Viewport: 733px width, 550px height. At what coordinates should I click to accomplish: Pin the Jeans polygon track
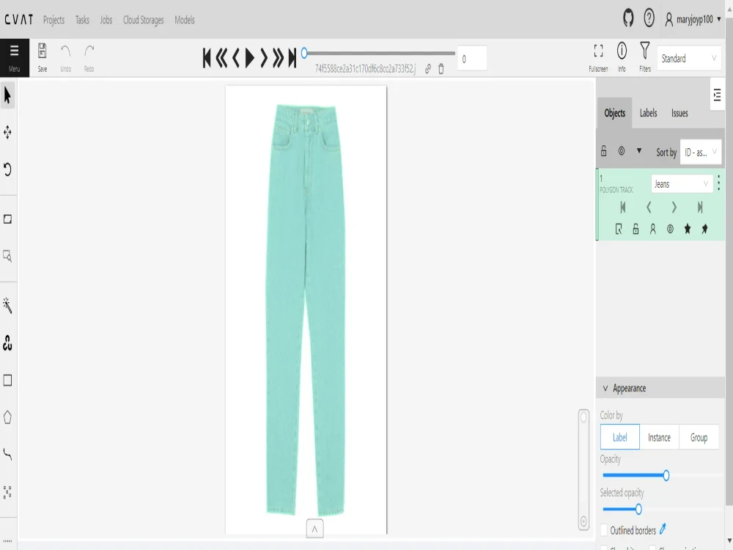point(705,229)
